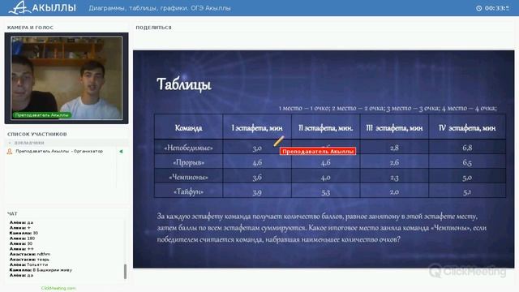
Task: Click the Таблицы slide title
Action: click(x=184, y=84)
